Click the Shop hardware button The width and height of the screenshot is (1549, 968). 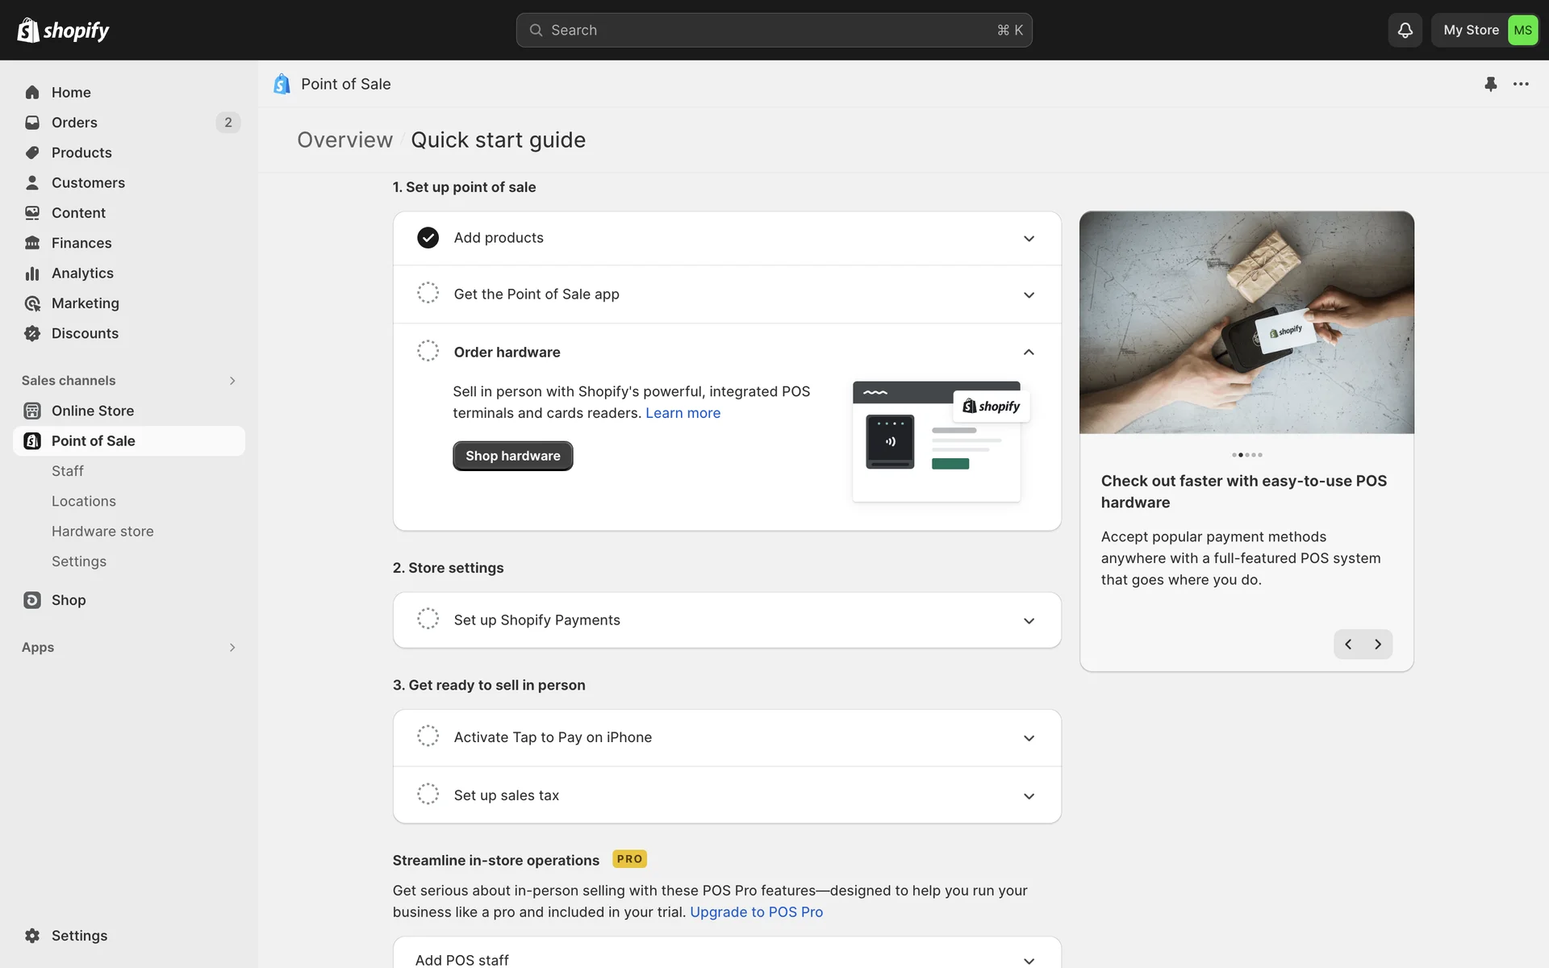pos(512,456)
